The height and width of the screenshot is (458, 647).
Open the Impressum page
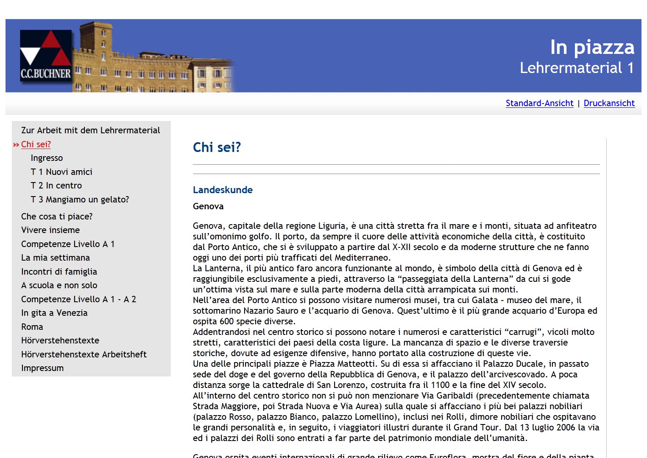(x=42, y=368)
